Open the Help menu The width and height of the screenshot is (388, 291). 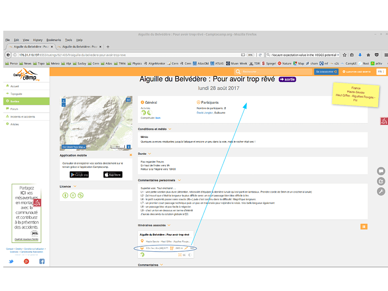pos(79,40)
